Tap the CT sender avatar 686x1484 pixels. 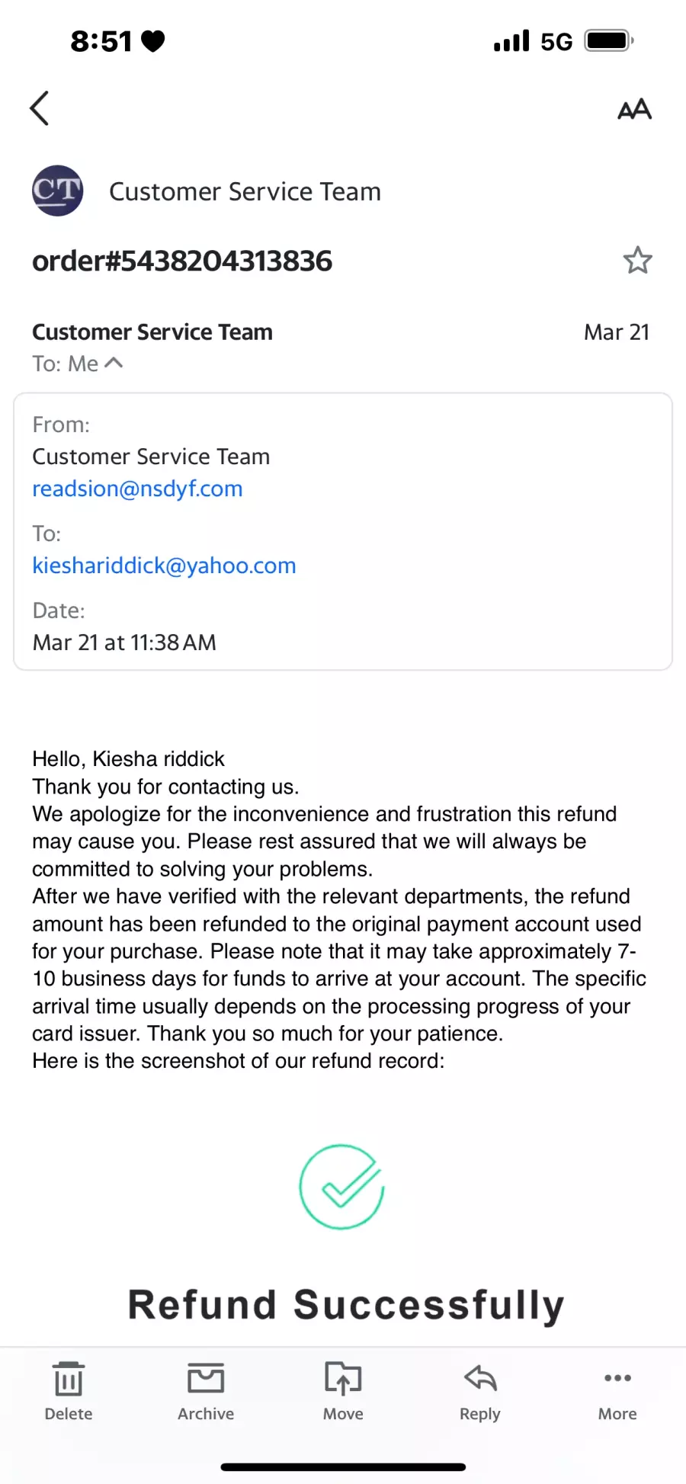coord(57,191)
